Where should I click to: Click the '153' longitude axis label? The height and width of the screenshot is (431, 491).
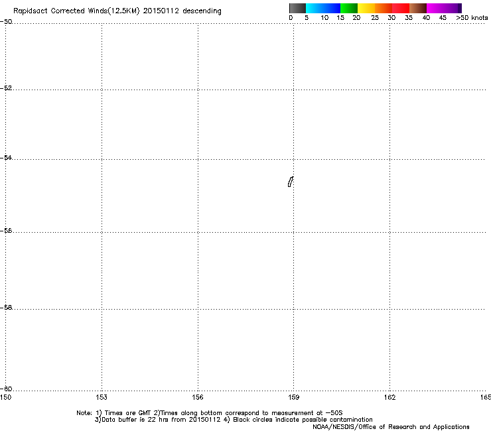point(102,397)
